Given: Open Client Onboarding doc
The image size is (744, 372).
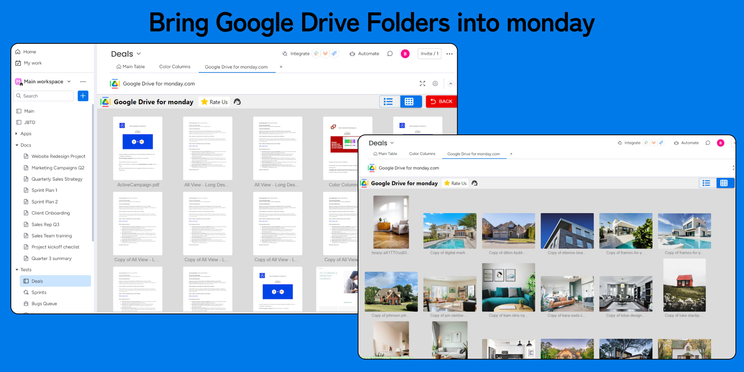Looking at the screenshot, I should click(x=46, y=213).
